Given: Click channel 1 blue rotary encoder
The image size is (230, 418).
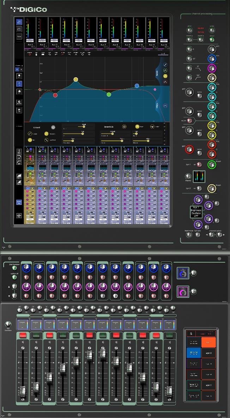Looking at the screenshot, I should [26, 268].
